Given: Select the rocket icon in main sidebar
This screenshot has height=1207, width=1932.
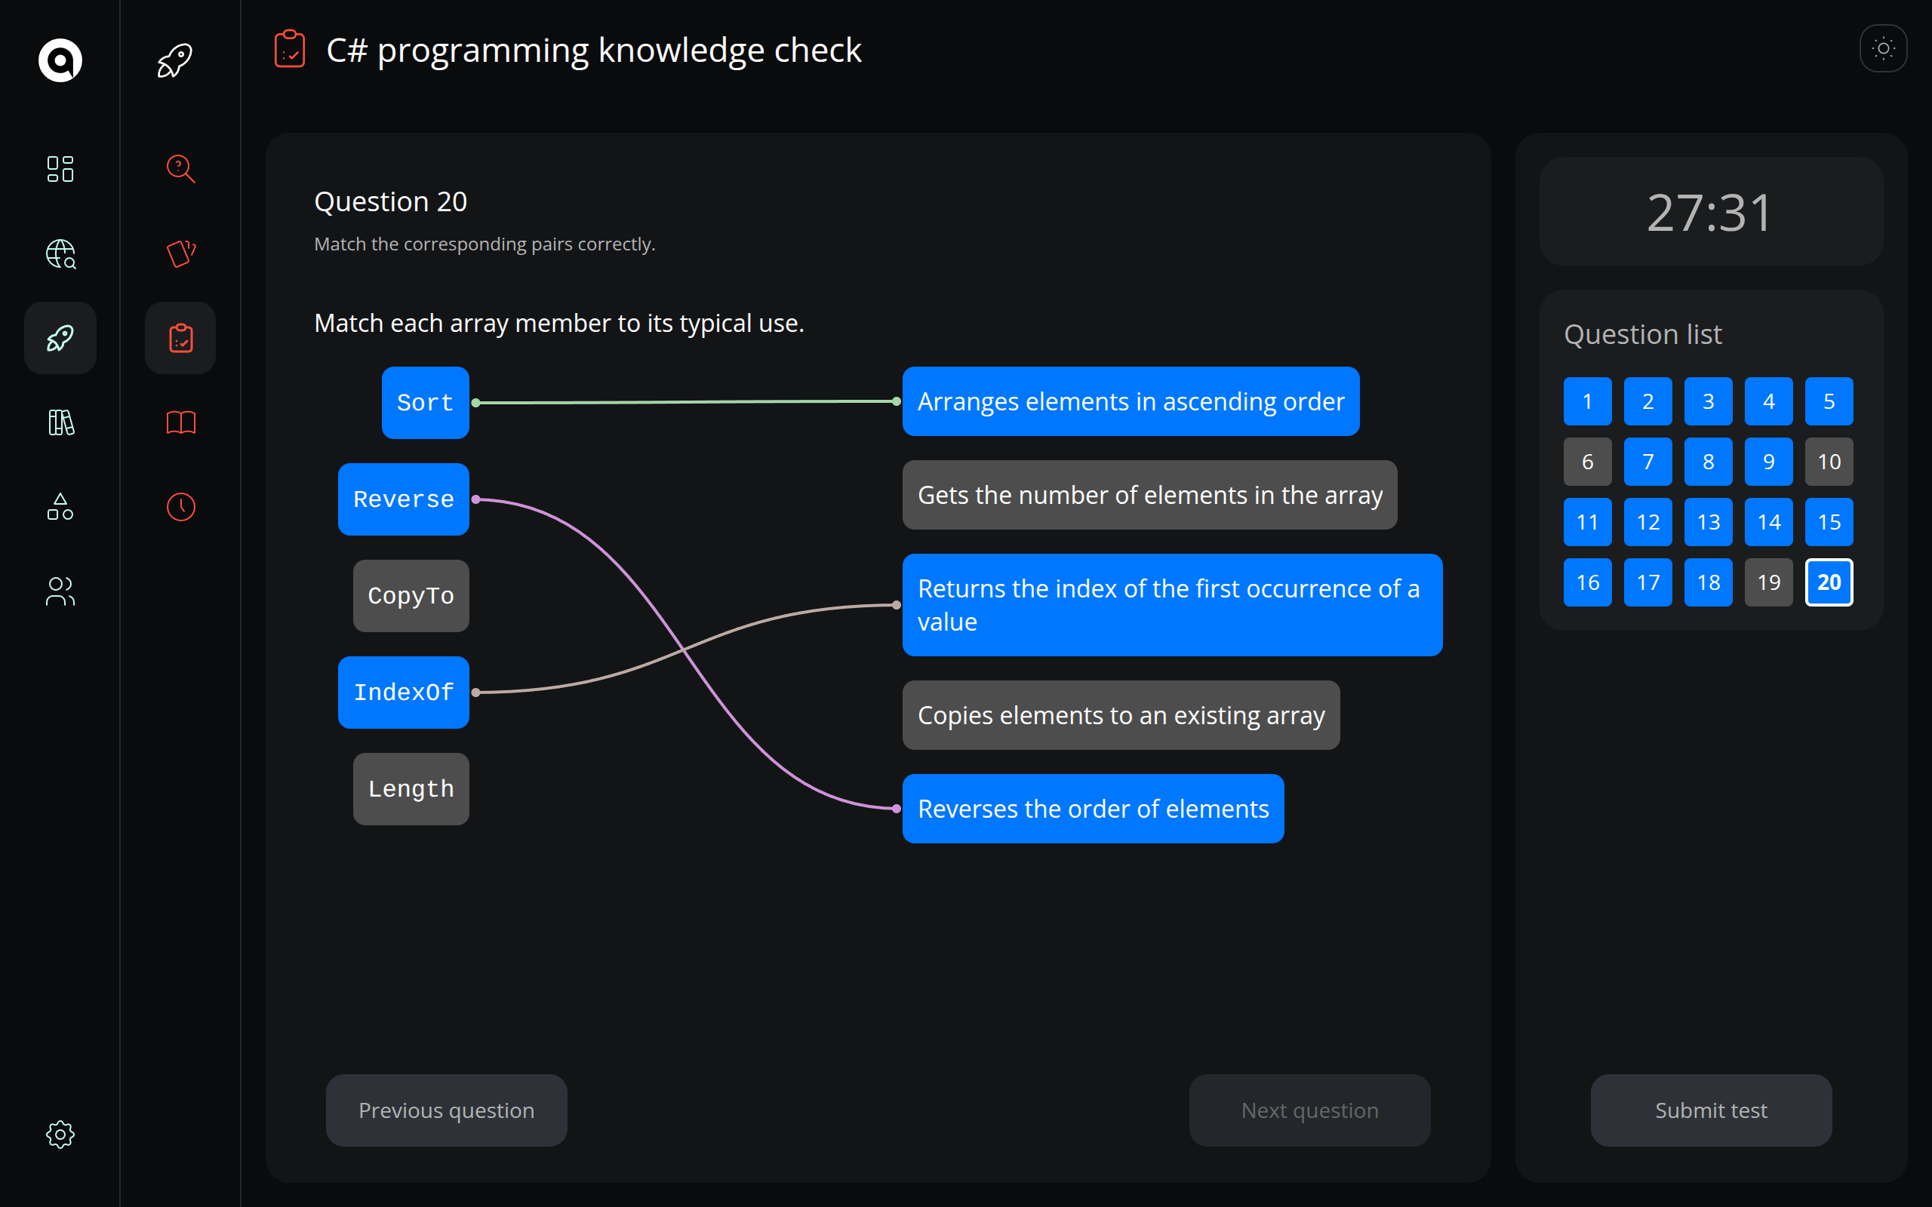Looking at the screenshot, I should (x=60, y=338).
